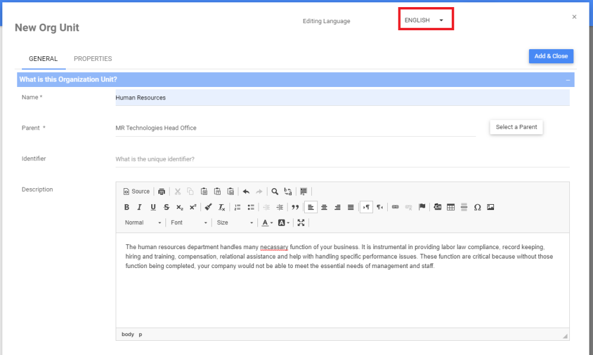This screenshot has width=593, height=355.
Task: Click the Name field with Human Resources
Action: 342,98
